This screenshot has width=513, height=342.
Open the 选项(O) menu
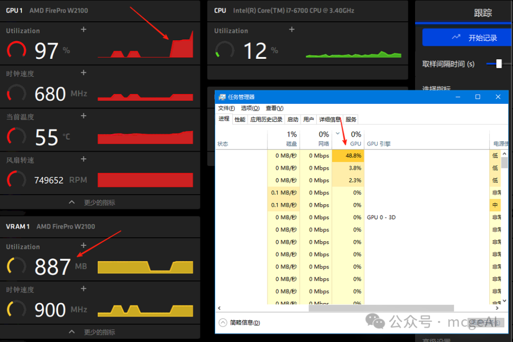coord(250,108)
